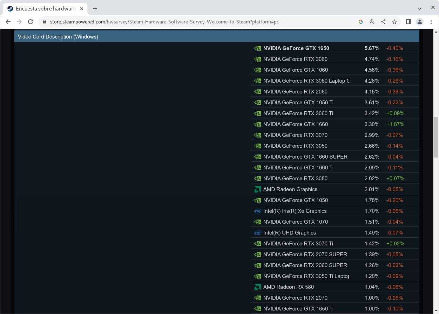This screenshot has height=314, width=439.
Task: Click the +0.02% change for RTX 3070 Ti
Action: 395,244
